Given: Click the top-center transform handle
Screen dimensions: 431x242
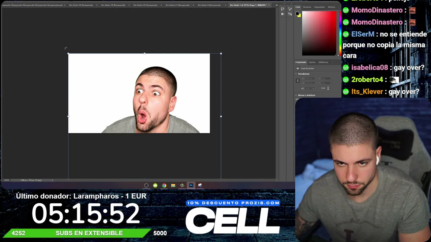Looking at the screenshot, I should click(x=144, y=53).
